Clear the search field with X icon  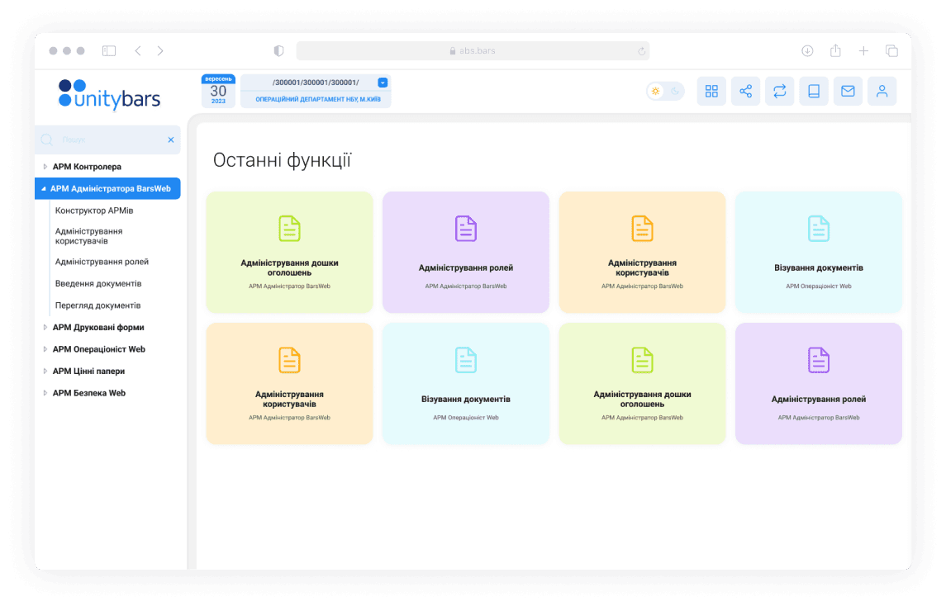[x=171, y=140]
